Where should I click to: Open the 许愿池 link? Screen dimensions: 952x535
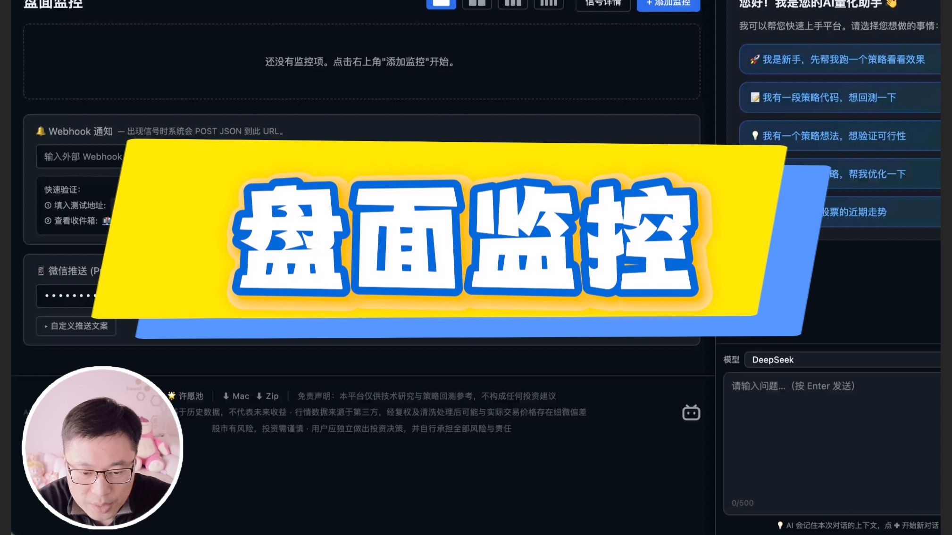point(185,396)
